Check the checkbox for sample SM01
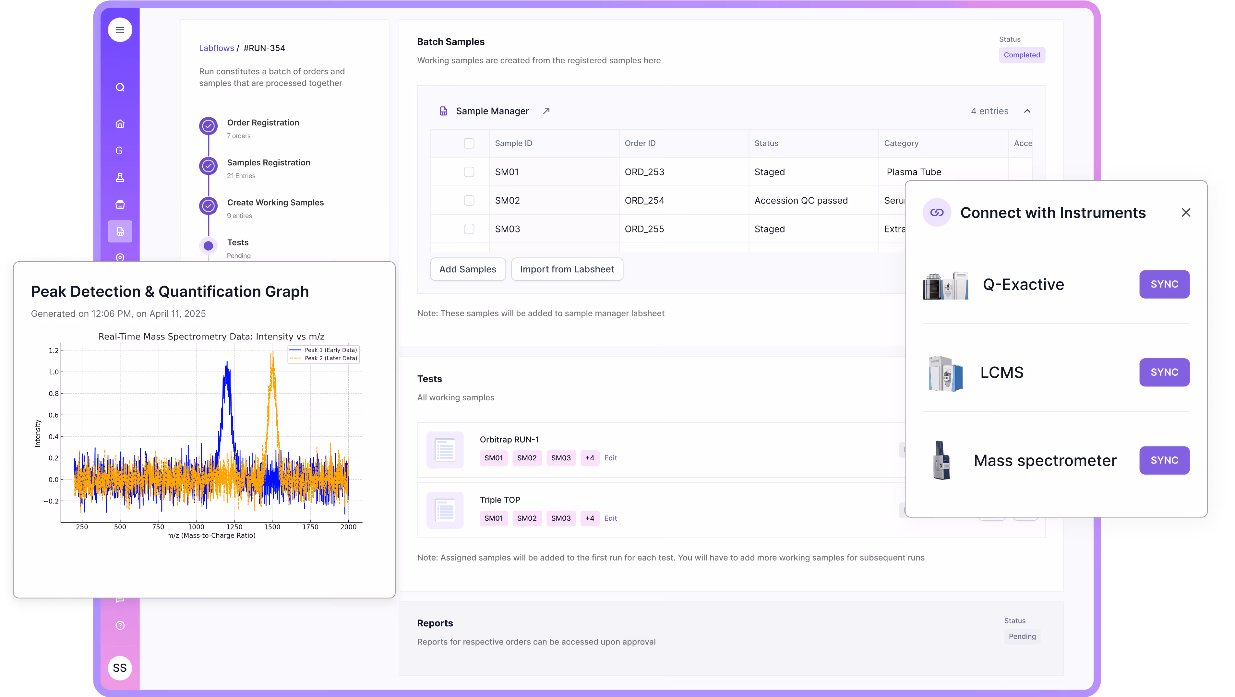This screenshot has height=697, width=1235. tap(469, 171)
